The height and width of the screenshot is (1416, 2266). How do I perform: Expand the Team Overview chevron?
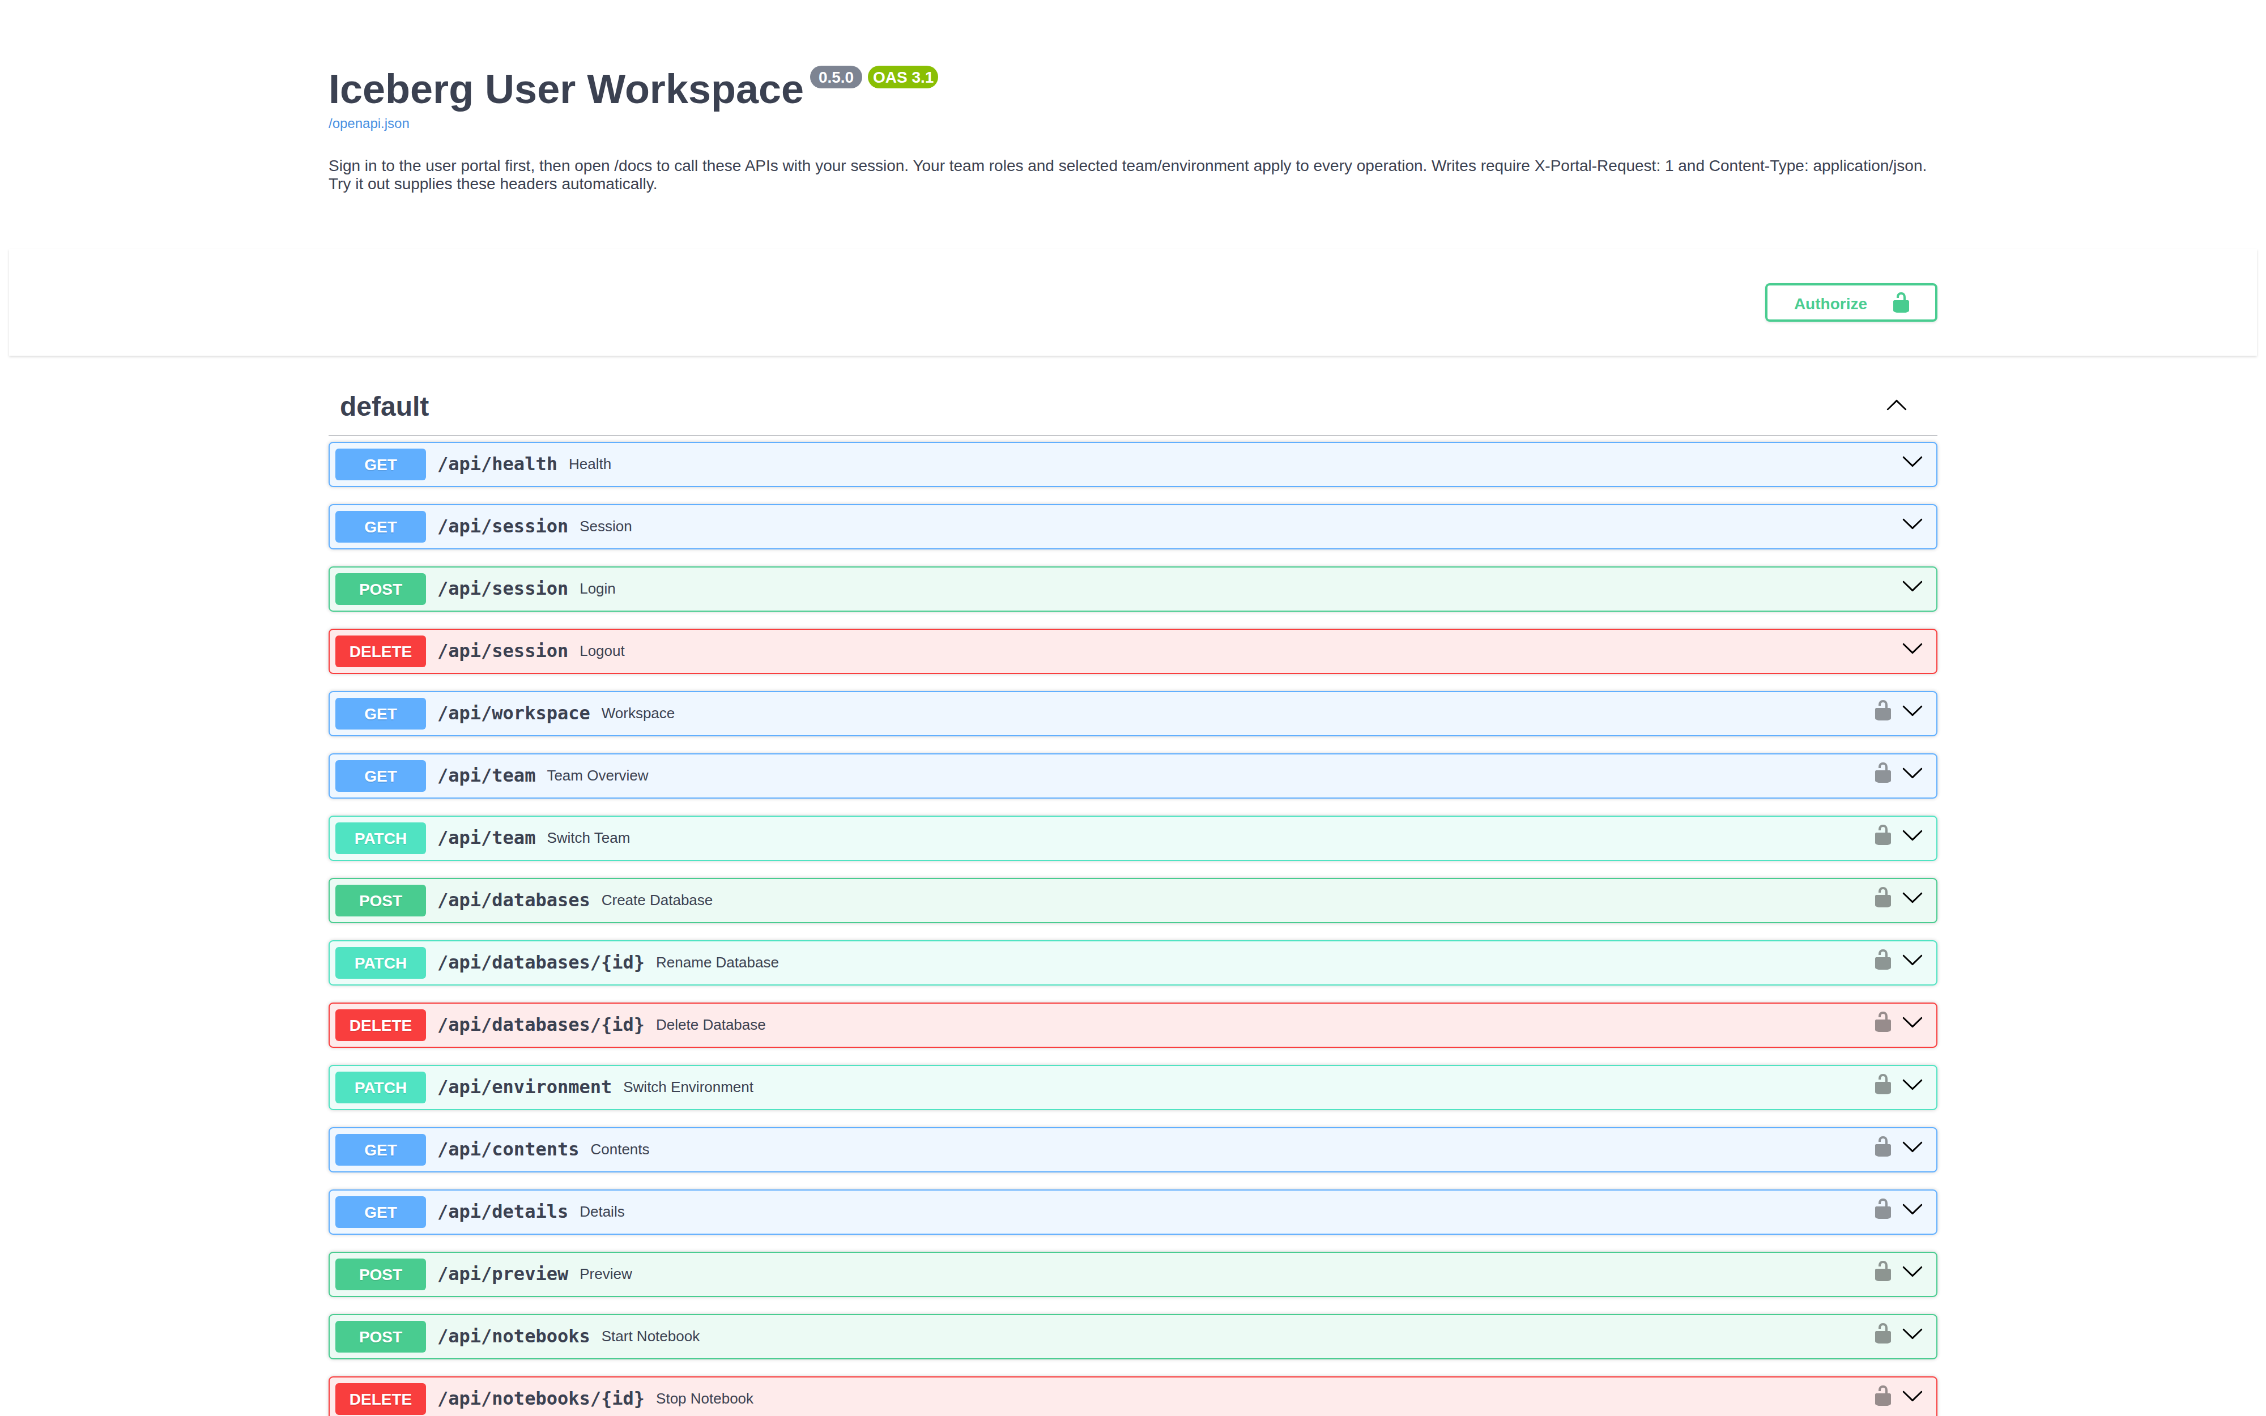[1912, 774]
